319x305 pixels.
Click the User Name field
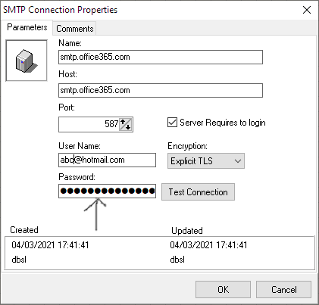[x=107, y=160]
